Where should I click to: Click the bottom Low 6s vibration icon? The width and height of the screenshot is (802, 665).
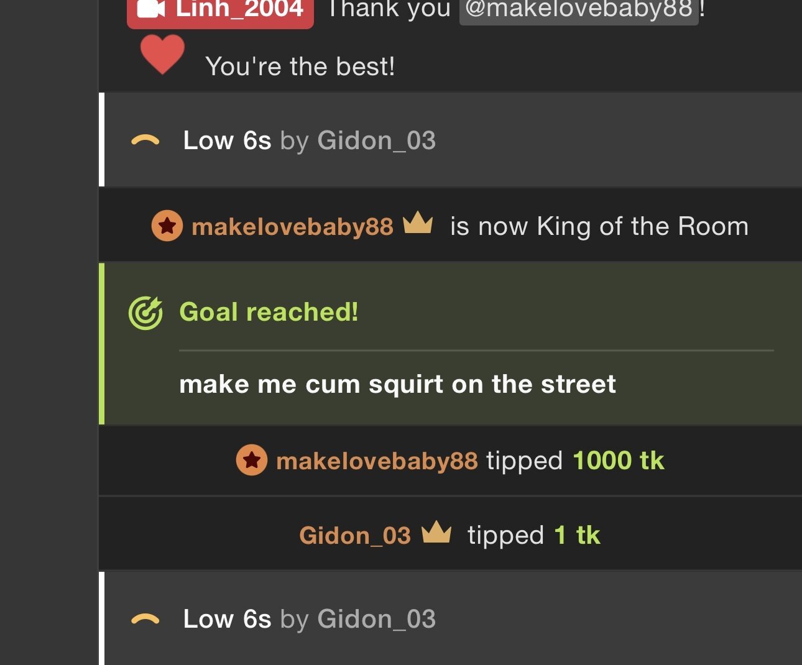[x=145, y=620]
